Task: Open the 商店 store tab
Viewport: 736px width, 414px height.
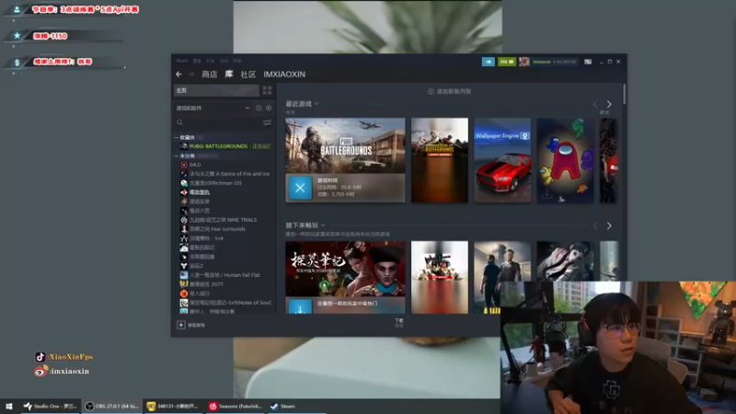Action: pyautogui.click(x=210, y=75)
